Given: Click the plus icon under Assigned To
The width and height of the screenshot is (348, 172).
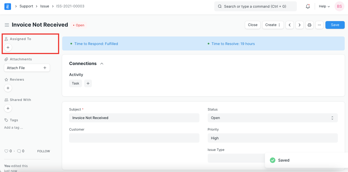Looking at the screenshot, I should tap(8, 47).
